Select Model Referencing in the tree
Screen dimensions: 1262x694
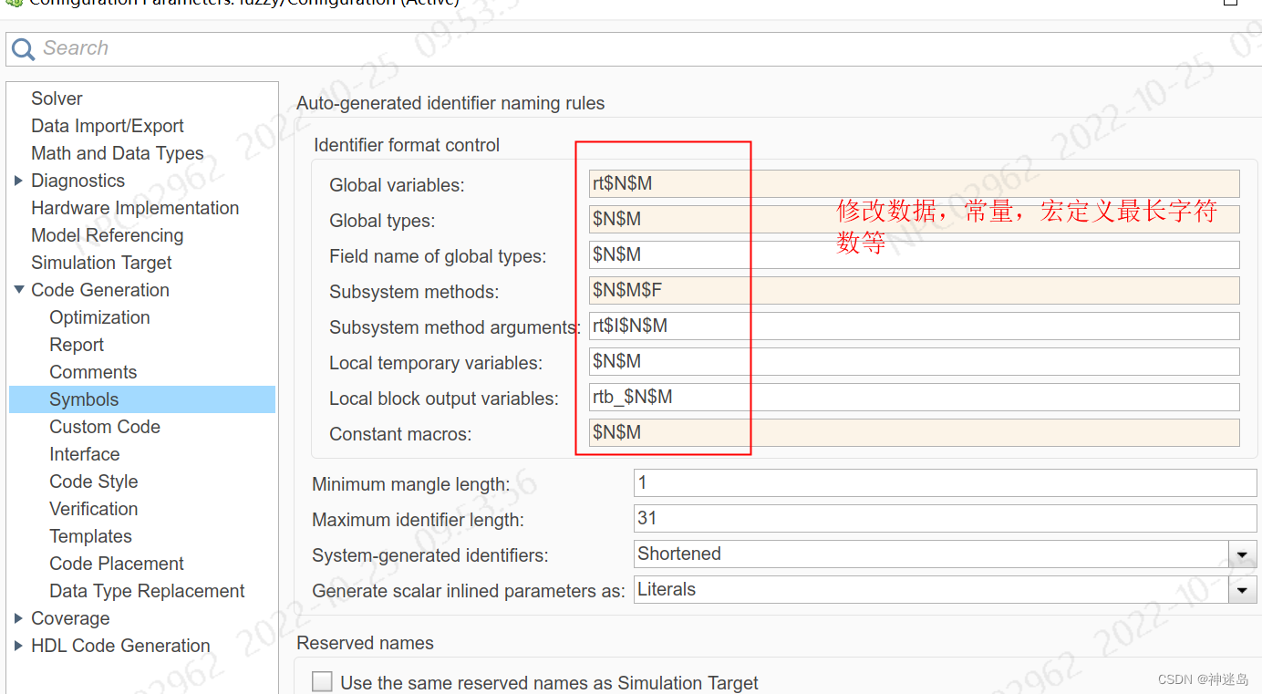[107, 235]
